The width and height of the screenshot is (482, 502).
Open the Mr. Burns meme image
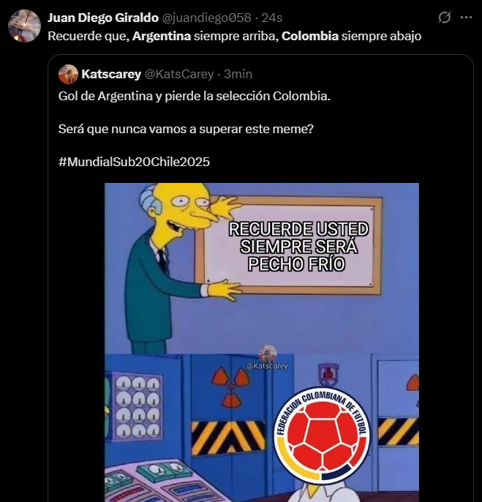(x=262, y=342)
